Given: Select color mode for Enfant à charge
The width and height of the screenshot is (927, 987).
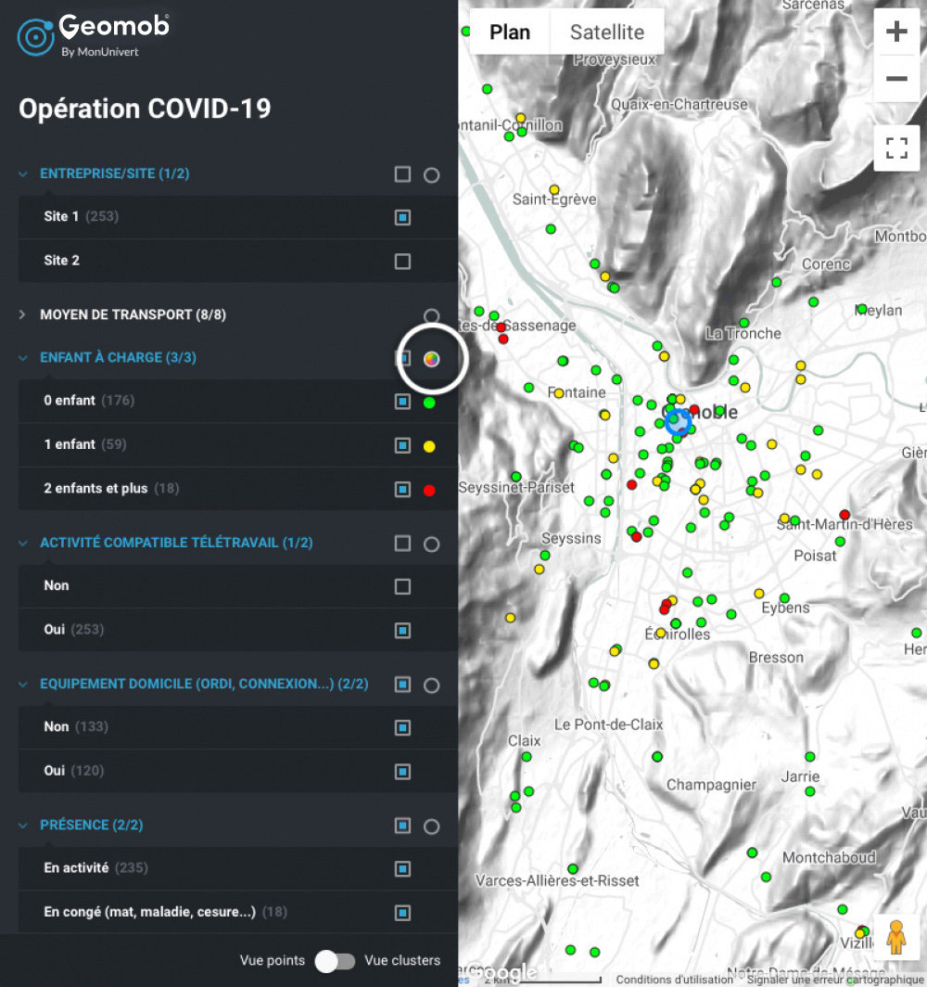Looking at the screenshot, I should point(431,359).
